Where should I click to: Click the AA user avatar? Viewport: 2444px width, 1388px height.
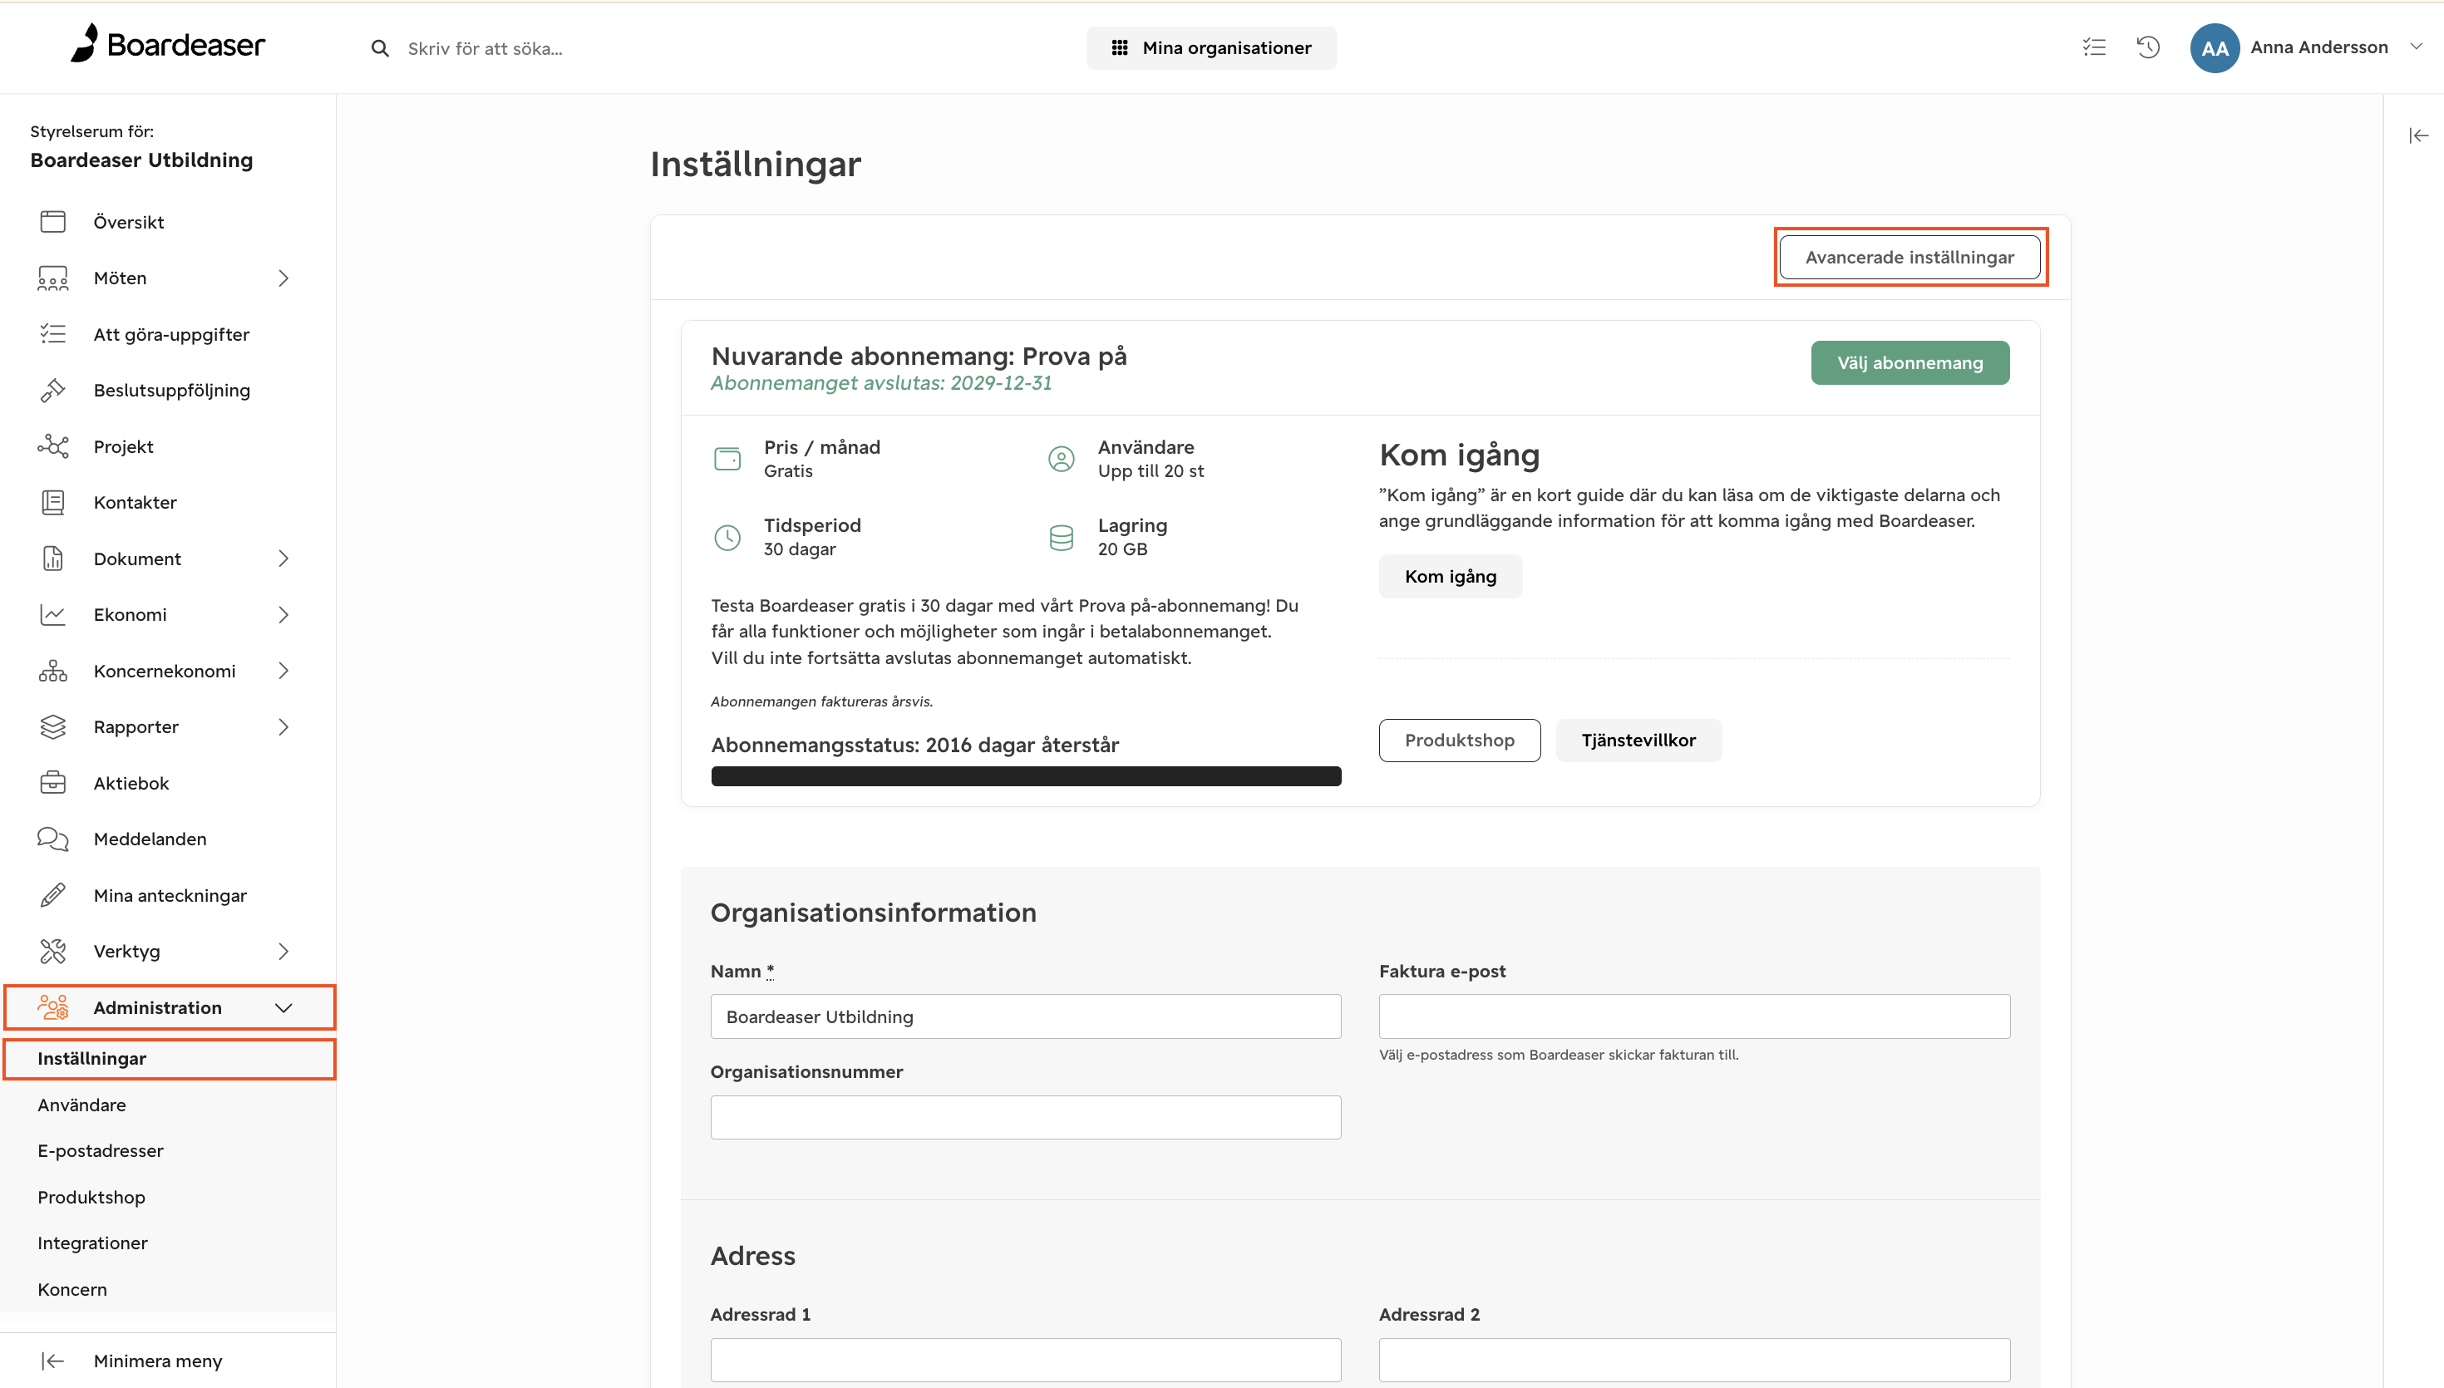point(2215,47)
